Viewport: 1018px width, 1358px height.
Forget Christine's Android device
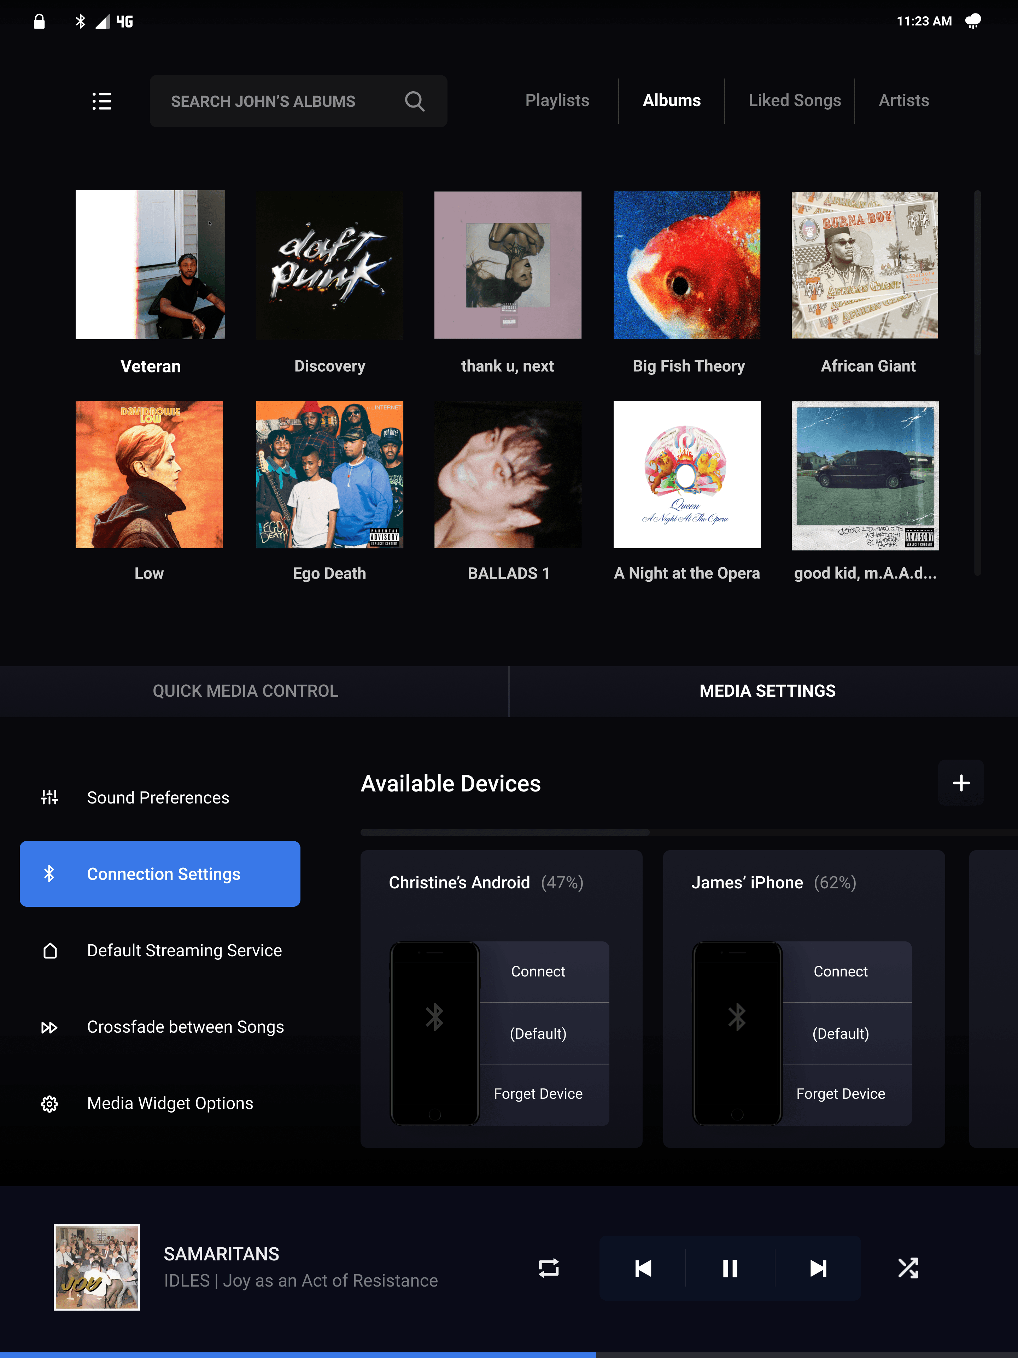tap(544, 1094)
